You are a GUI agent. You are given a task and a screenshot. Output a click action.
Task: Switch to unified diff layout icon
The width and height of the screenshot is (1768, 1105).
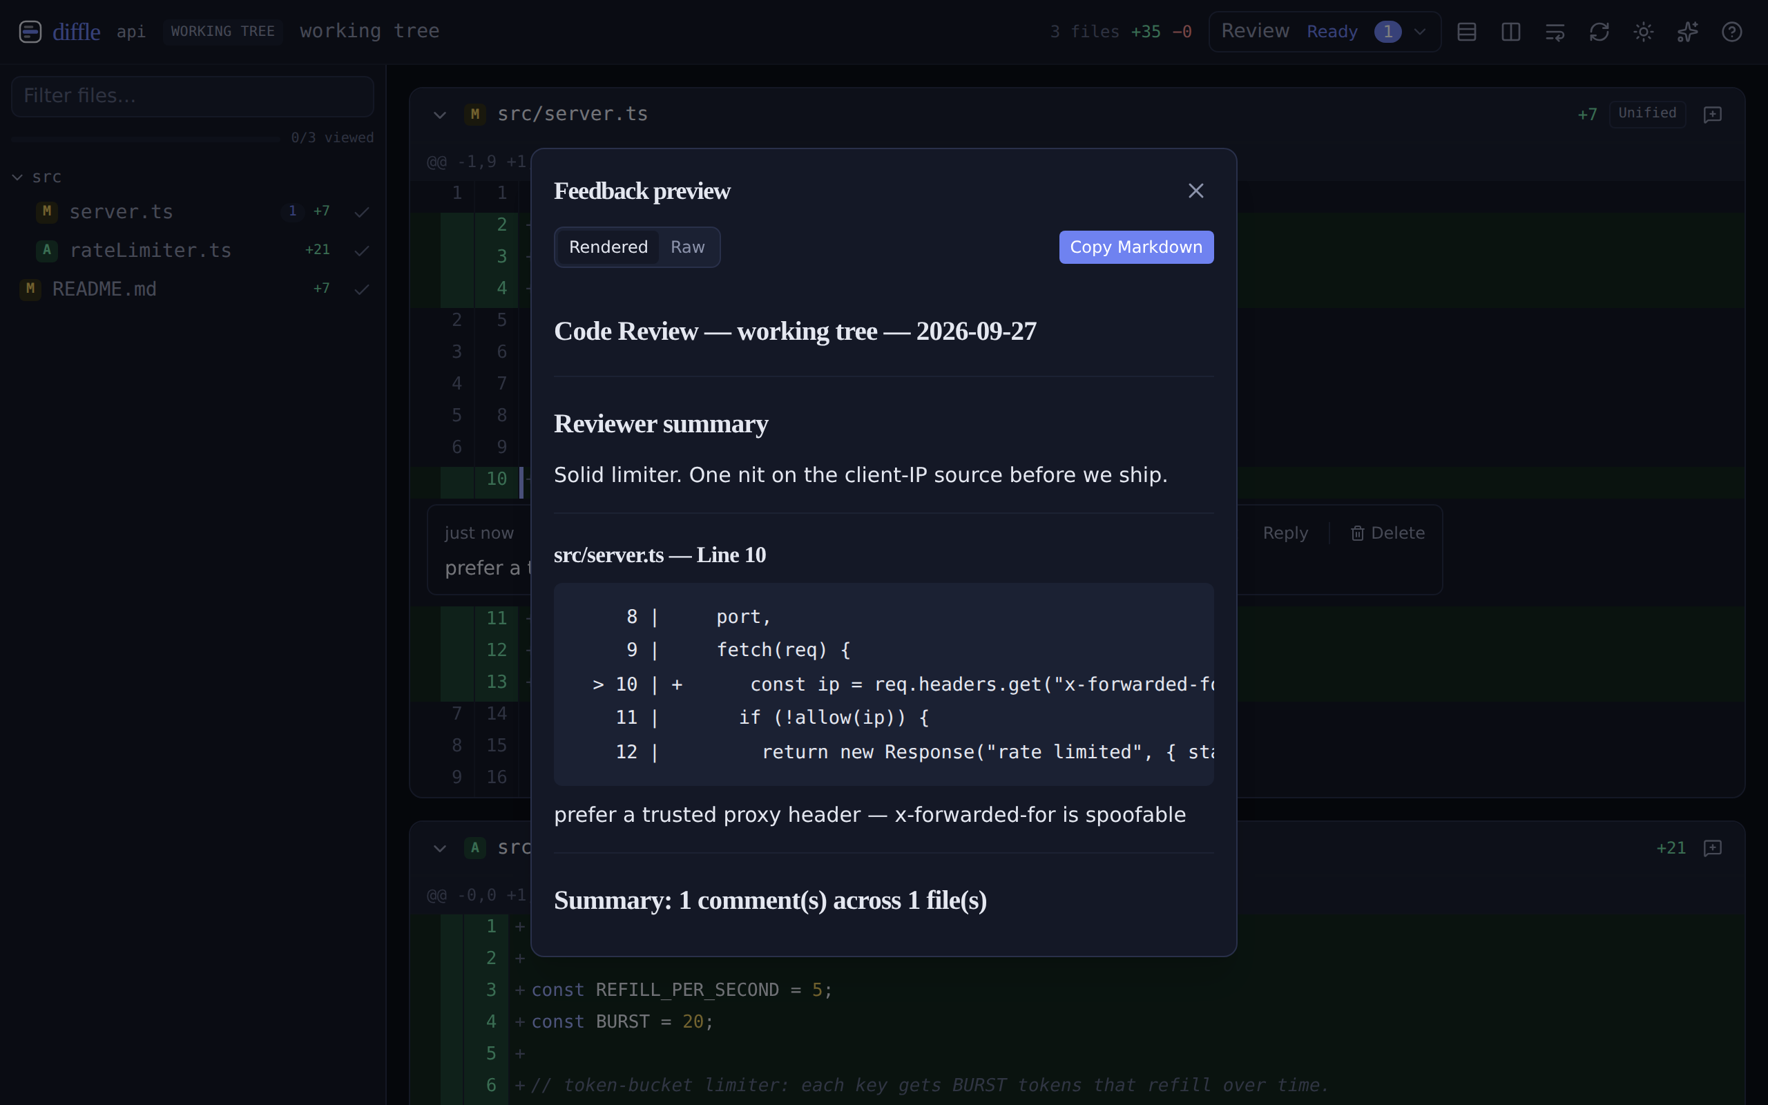tap(1467, 32)
